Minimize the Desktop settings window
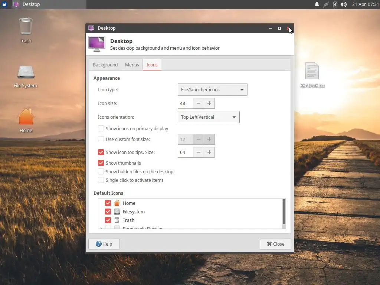This screenshot has width=380, height=285. coord(271,28)
